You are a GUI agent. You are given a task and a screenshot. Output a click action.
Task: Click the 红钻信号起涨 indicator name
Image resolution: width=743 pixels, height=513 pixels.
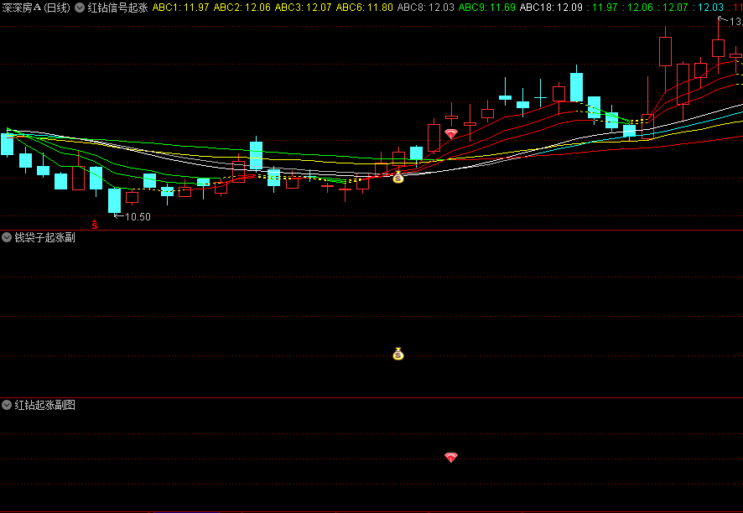click(x=117, y=8)
